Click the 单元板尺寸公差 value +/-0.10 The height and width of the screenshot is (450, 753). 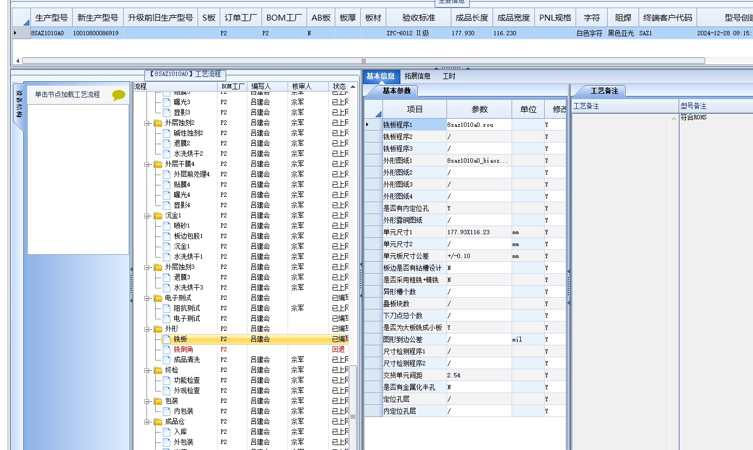click(479, 256)
